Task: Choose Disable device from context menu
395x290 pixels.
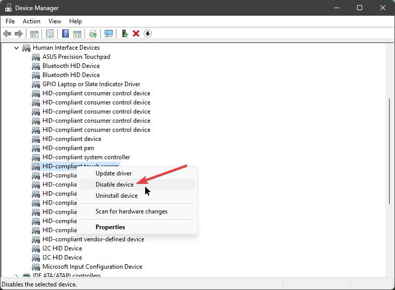Action: [x=115, y=185]
